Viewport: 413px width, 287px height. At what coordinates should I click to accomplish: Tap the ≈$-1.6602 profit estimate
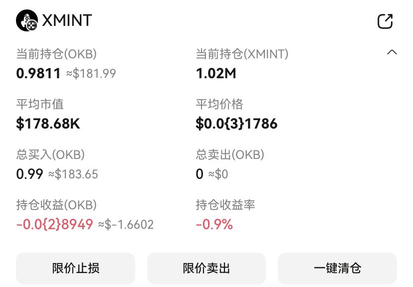[x=126, y=225]
